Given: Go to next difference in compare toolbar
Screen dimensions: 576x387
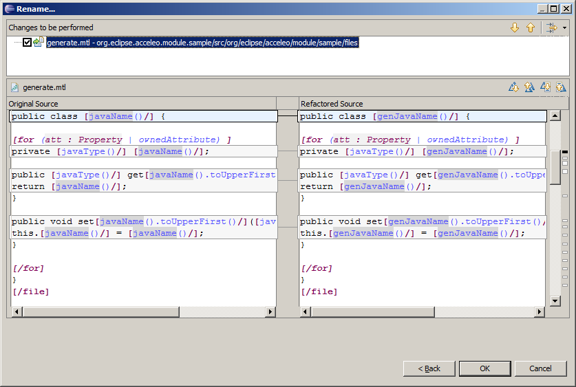Looking at the screenshot, I should point(513,87).
